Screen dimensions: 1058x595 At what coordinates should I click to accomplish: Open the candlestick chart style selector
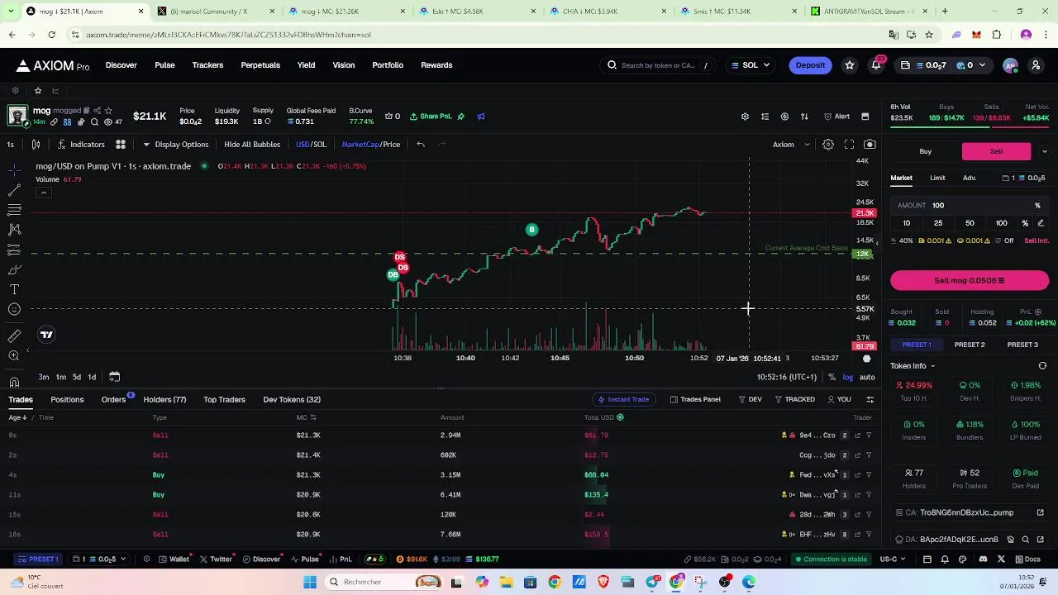36,145
